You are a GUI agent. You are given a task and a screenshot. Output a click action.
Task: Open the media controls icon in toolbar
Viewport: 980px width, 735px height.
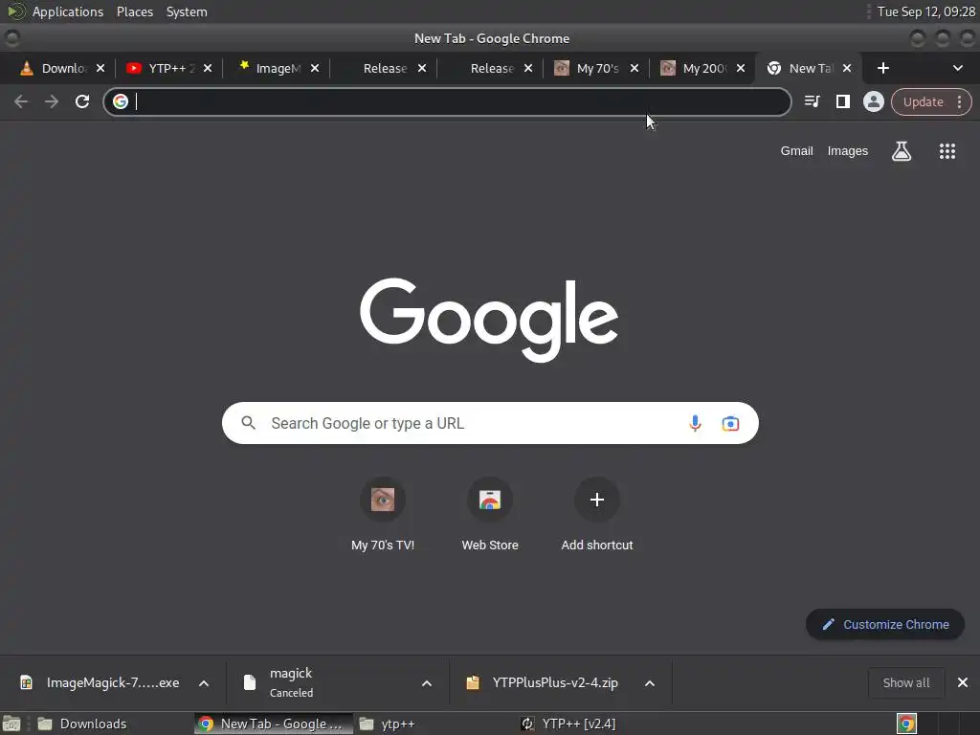coord(812,101)
